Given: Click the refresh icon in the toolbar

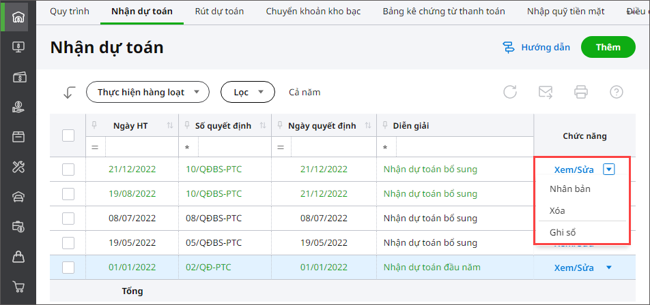Looking at the screenshot, I should pyautogui.click(x=510, y=92).
